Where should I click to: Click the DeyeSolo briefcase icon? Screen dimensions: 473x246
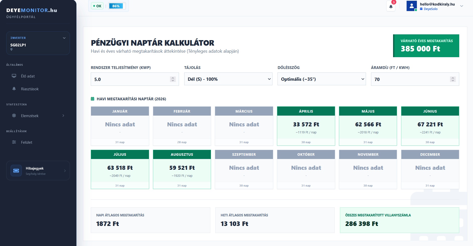pyautogui.click(x=421, y=9)
